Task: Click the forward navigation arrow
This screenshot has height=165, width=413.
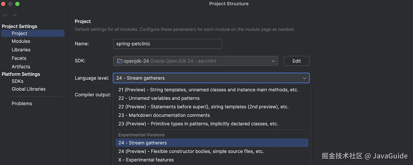Action: 15,15
